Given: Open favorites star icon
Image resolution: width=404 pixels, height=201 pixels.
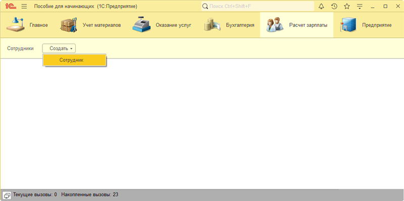Looking at the screenshot, I should 347,7.
